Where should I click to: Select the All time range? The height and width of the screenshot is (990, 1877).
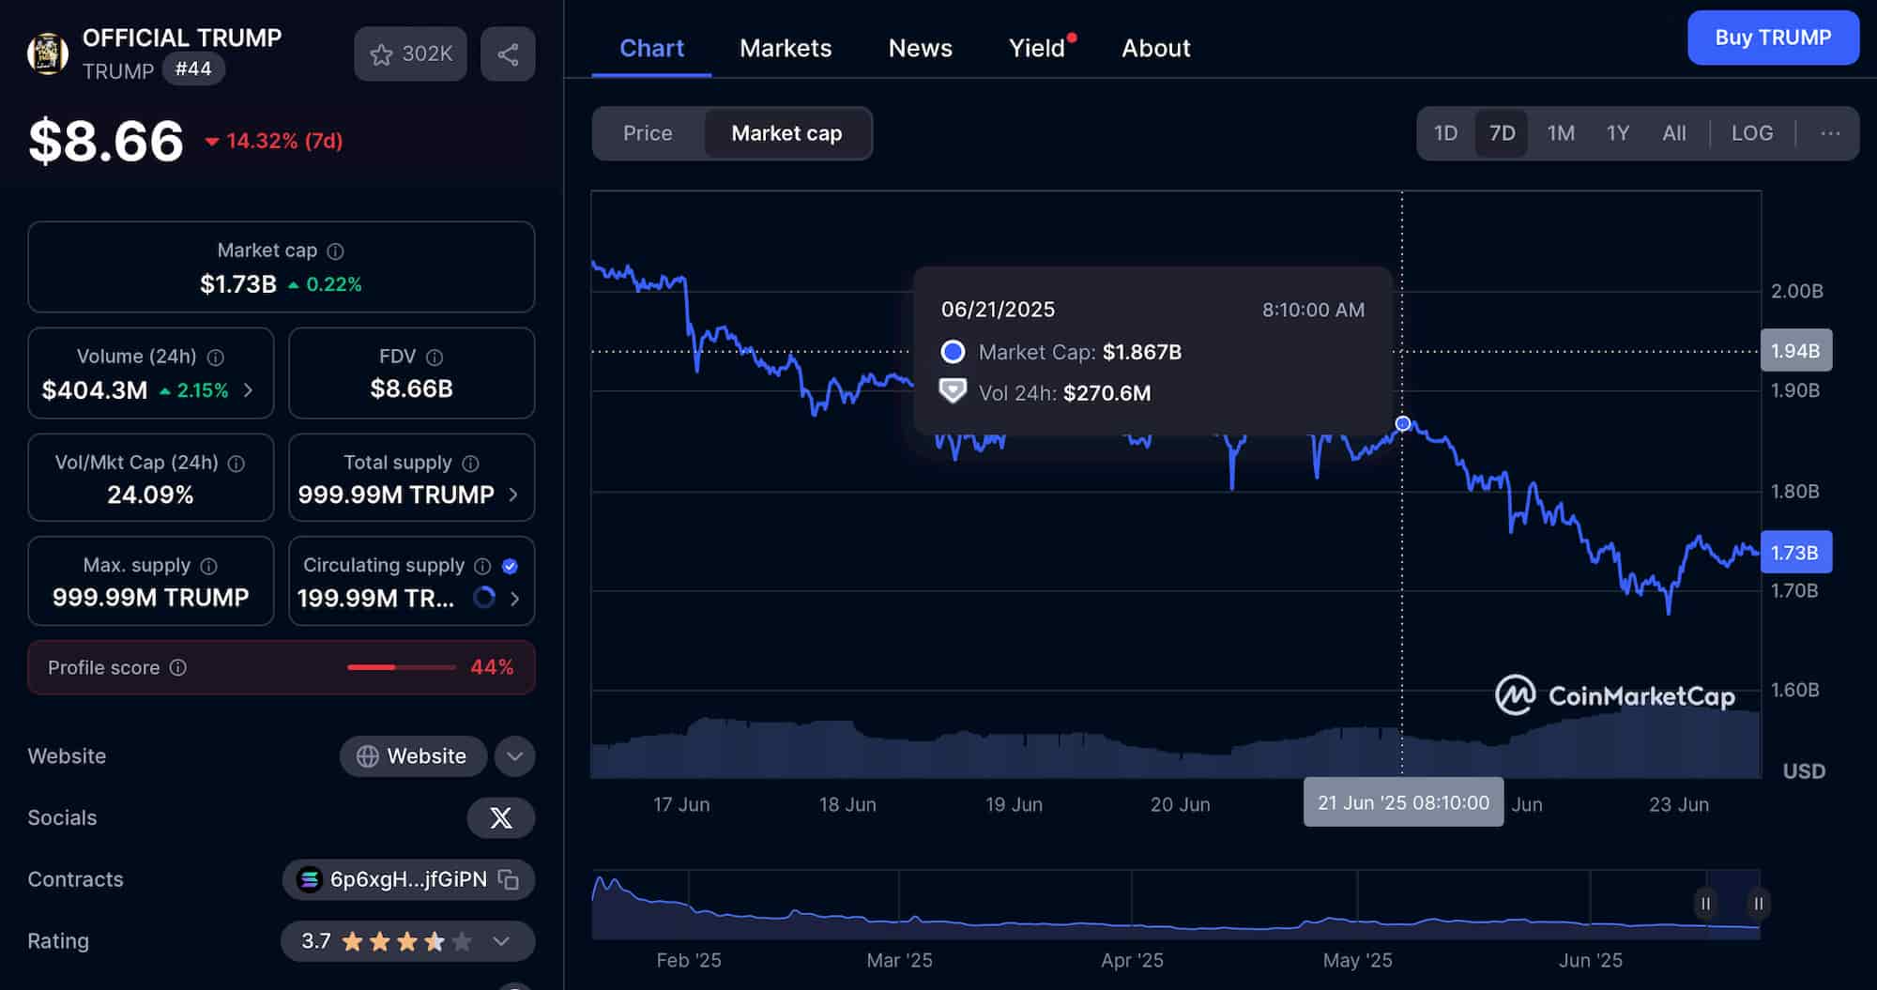point(1674,133)
